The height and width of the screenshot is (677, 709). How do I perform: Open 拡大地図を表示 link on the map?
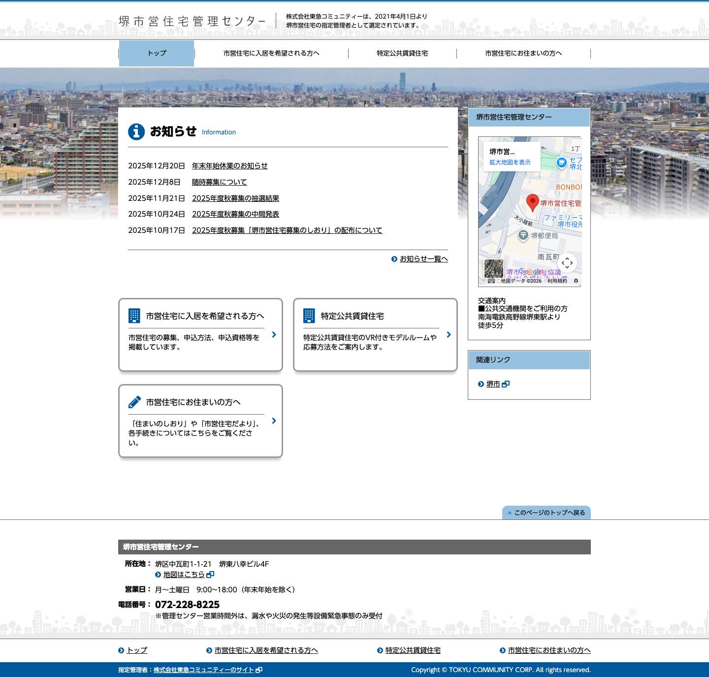(x=510, y=162)
